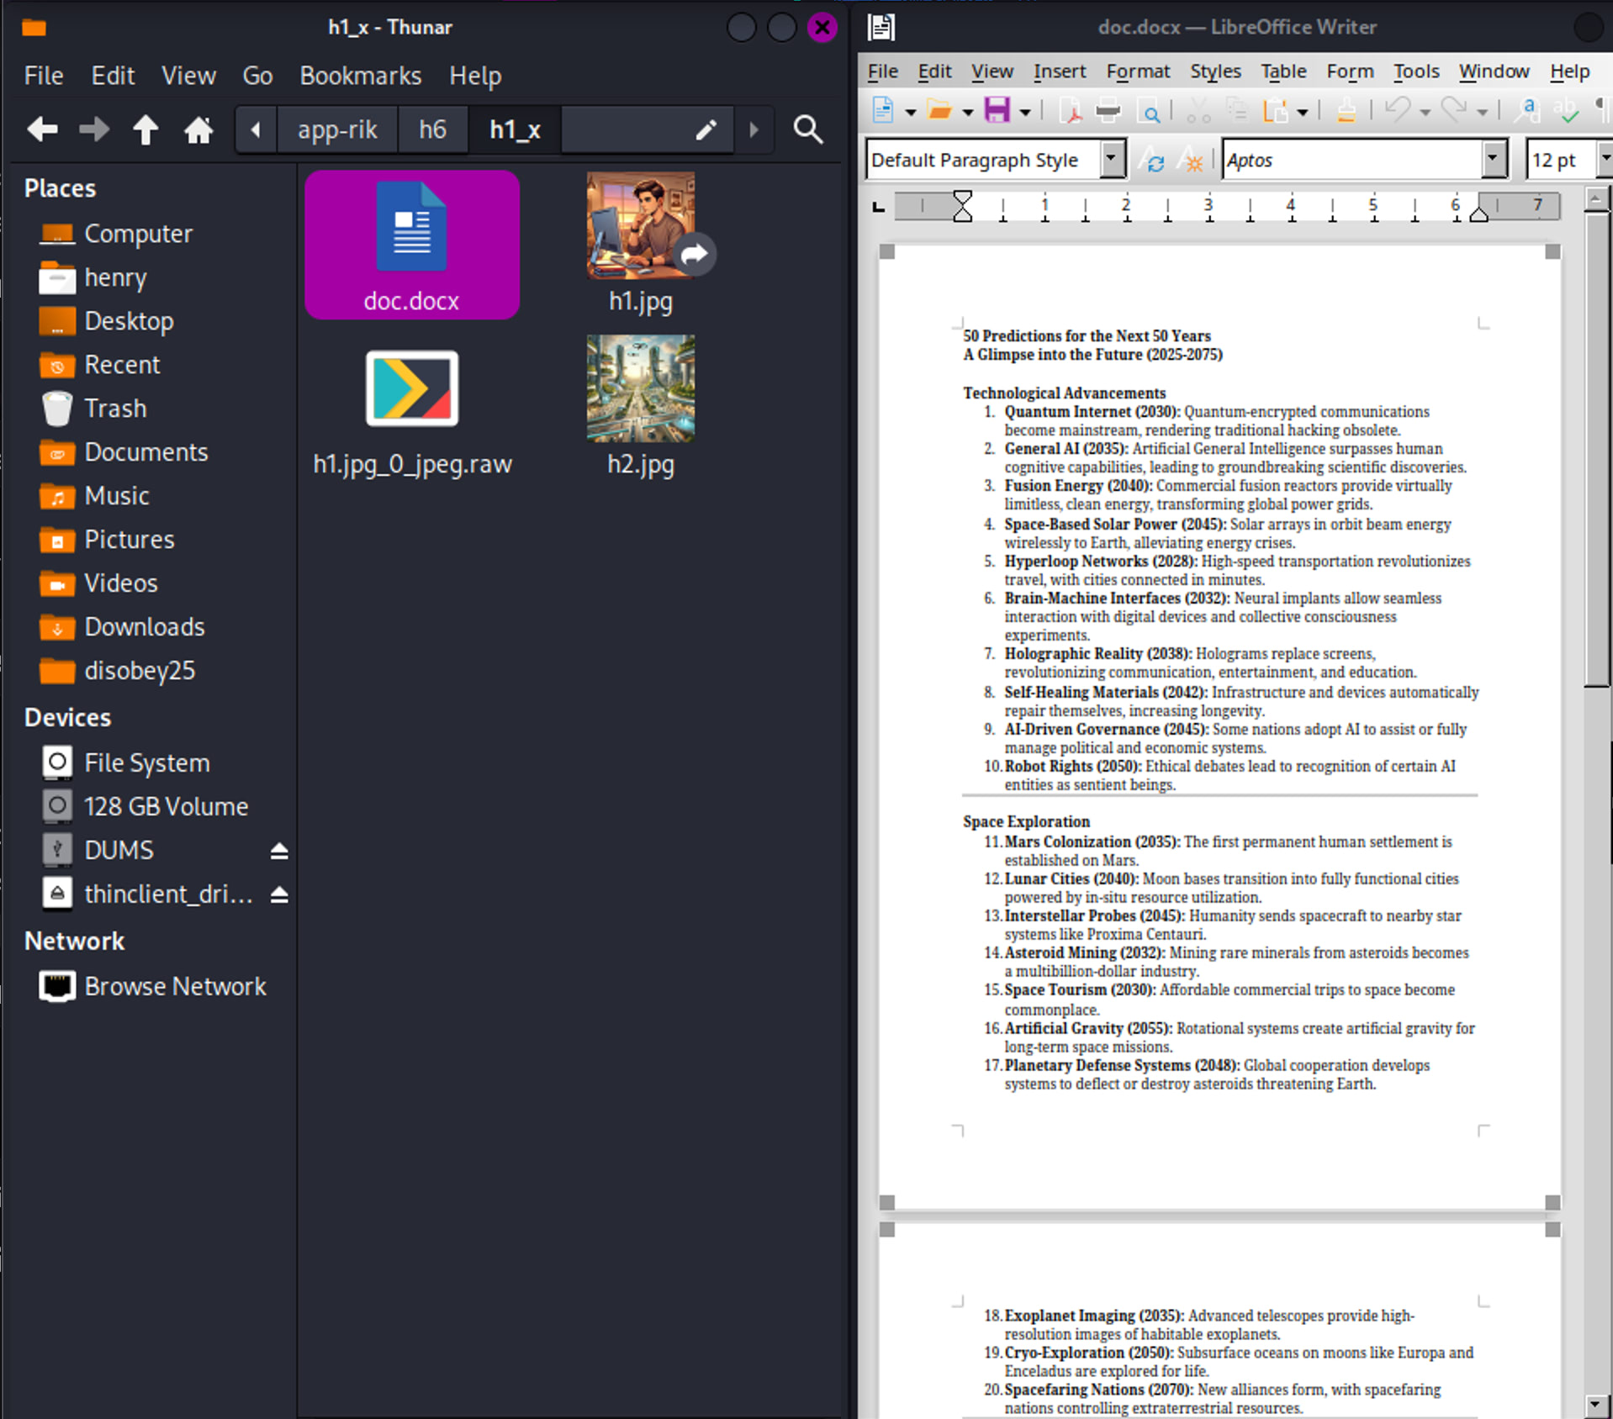The image size is (1613, 1419).
Task: Expand the Paragraph Style dropdown
Action: 1112,159
